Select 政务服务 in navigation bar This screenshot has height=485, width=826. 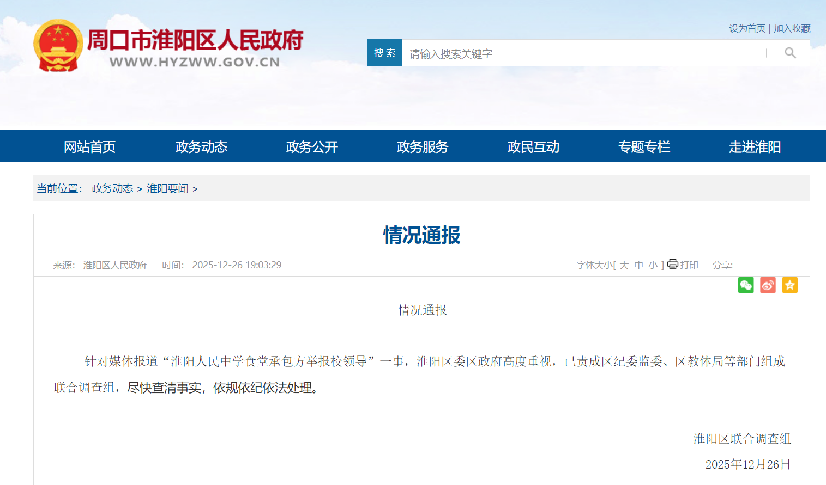pyautogui.click(x=423, y=147)
